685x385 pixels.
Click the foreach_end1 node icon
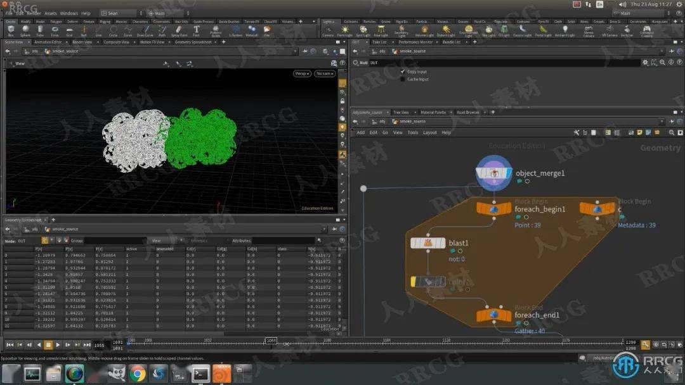point(493,315)
